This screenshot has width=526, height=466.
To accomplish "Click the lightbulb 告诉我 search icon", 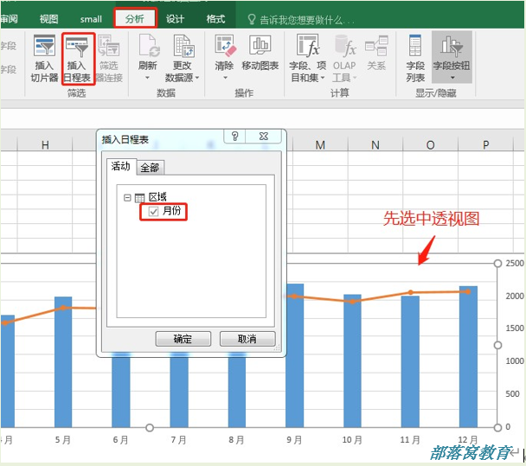I will click(x=251, y=19).
